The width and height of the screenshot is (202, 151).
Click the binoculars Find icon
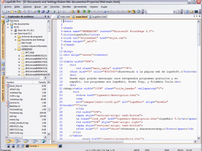tap(129, 12)
